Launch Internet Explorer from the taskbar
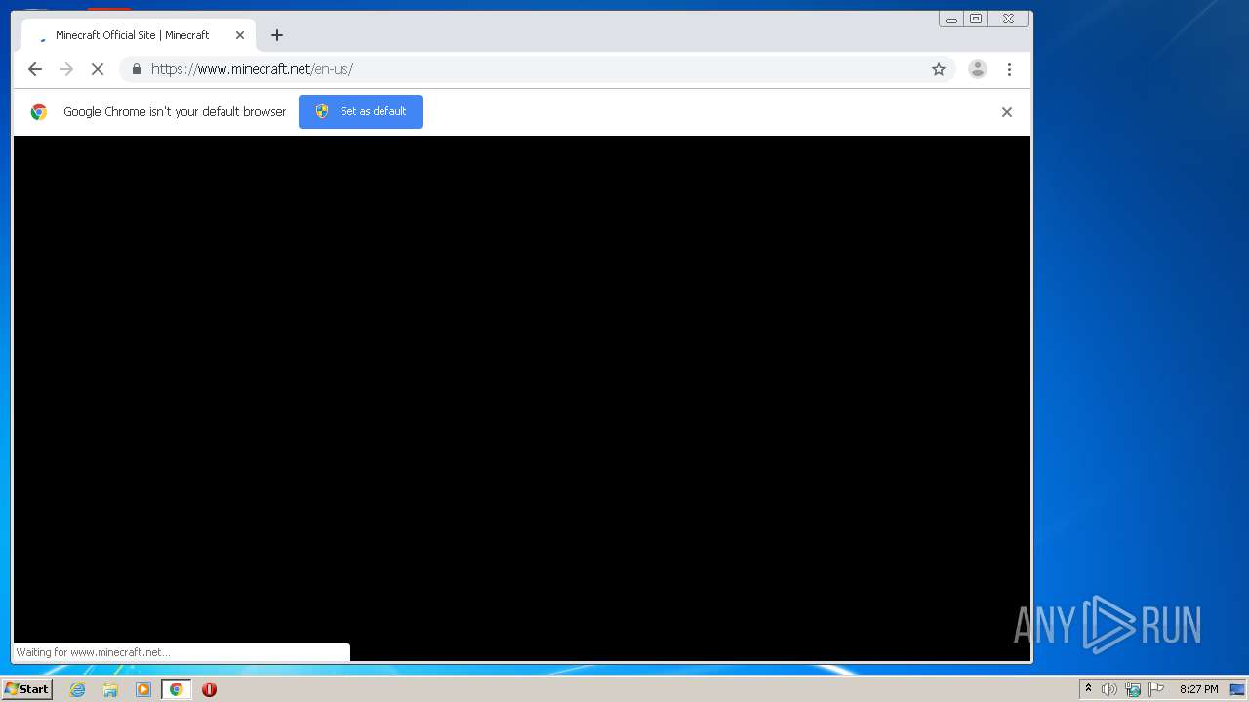Image resolution: width=1249 pixels, height=702 pixels. (78, 689)
